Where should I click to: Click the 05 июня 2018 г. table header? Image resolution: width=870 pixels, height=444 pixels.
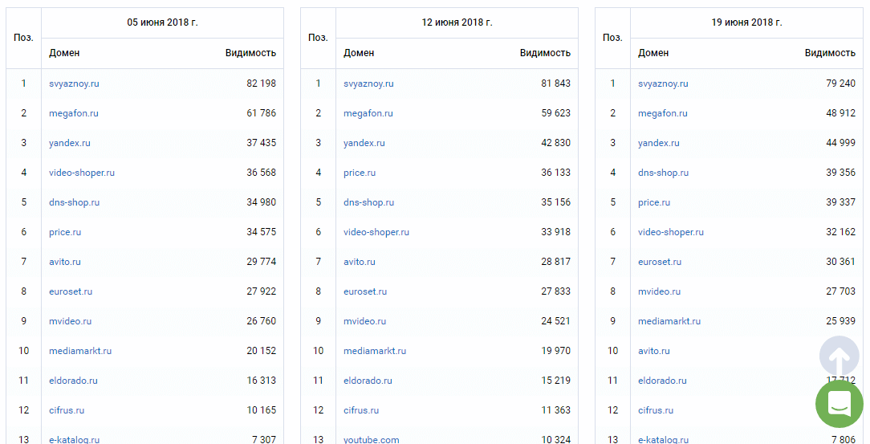point(163,22)
